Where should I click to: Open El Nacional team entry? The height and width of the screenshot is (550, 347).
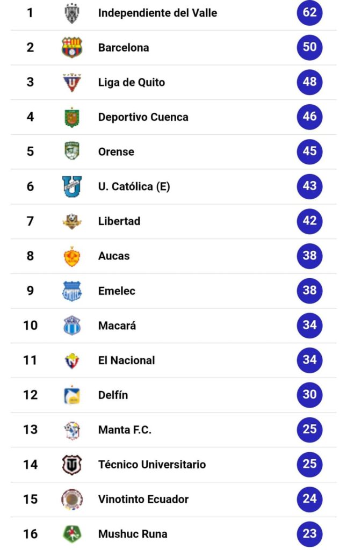127,360
